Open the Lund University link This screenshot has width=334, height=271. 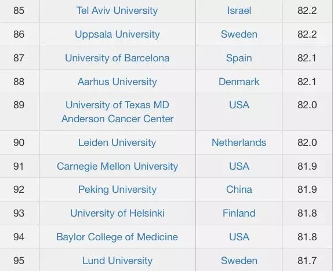coord(117,261)
